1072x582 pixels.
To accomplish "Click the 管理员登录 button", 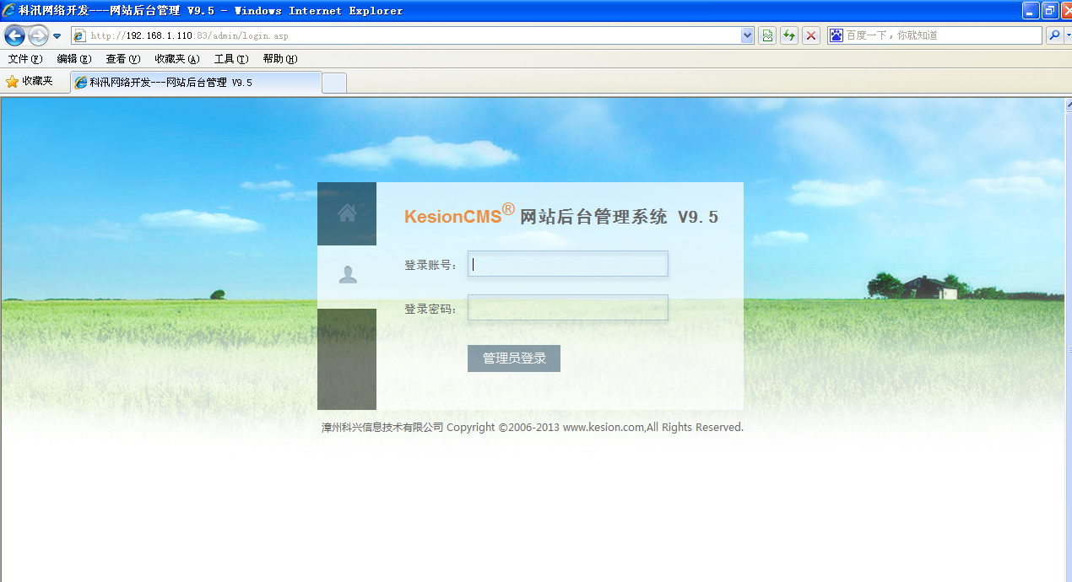I will click(x=514, y=358).
